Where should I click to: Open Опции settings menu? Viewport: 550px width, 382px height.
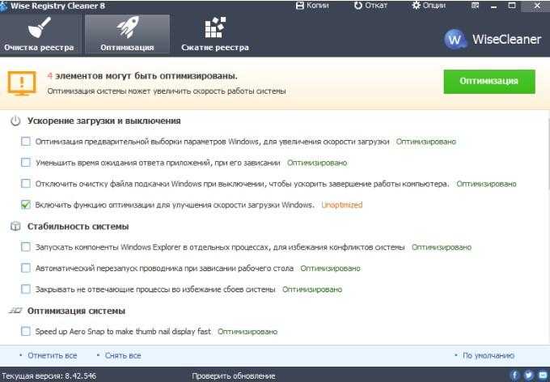pos(429,6)
